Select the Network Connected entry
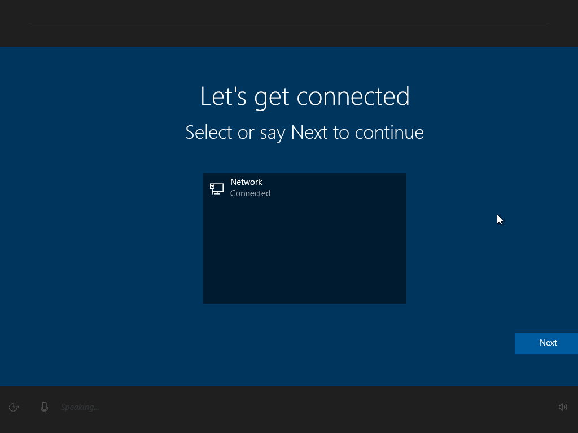578x433 pixels. tap(304, 188)
